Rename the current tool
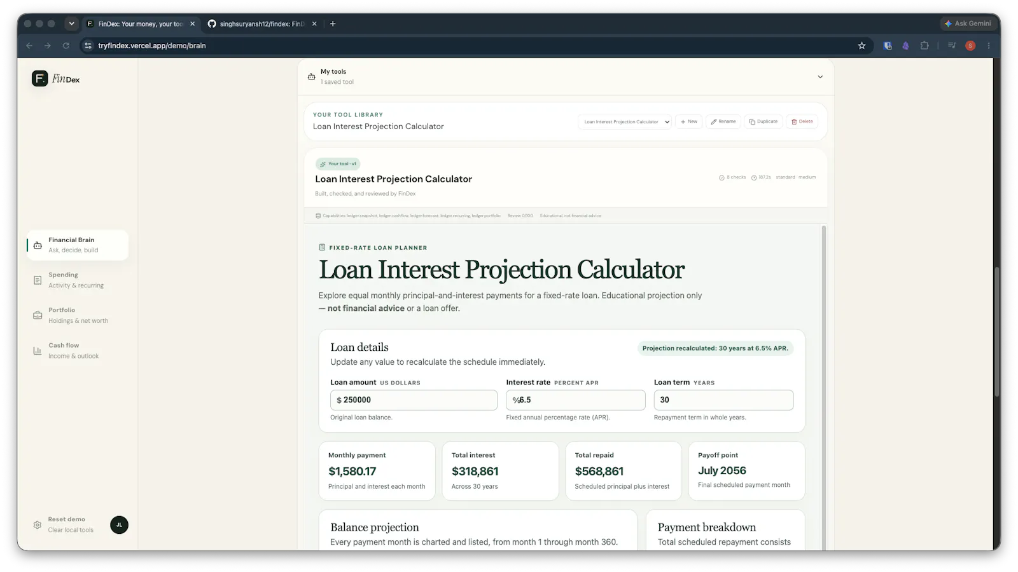 click(723, 121)
